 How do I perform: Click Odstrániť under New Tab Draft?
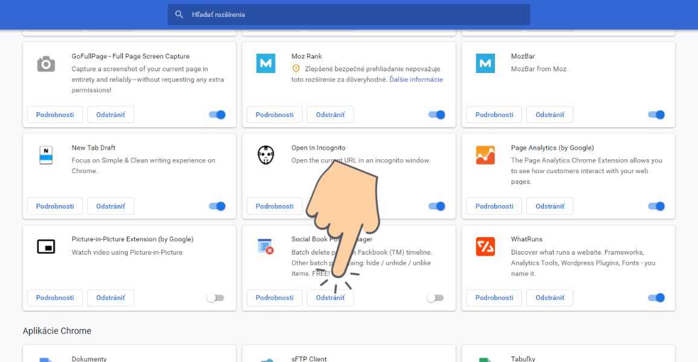[111, 206]
